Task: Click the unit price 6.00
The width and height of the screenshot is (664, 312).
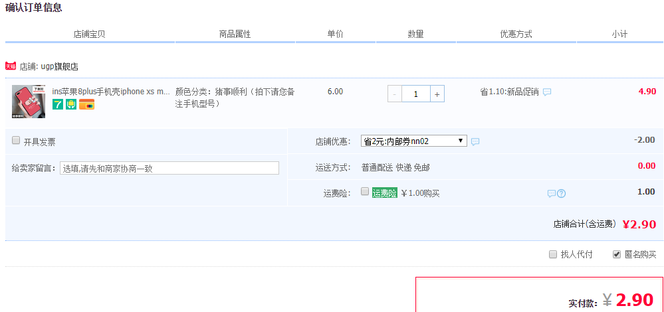Action: pyautogui.click(x=336, y=92)
